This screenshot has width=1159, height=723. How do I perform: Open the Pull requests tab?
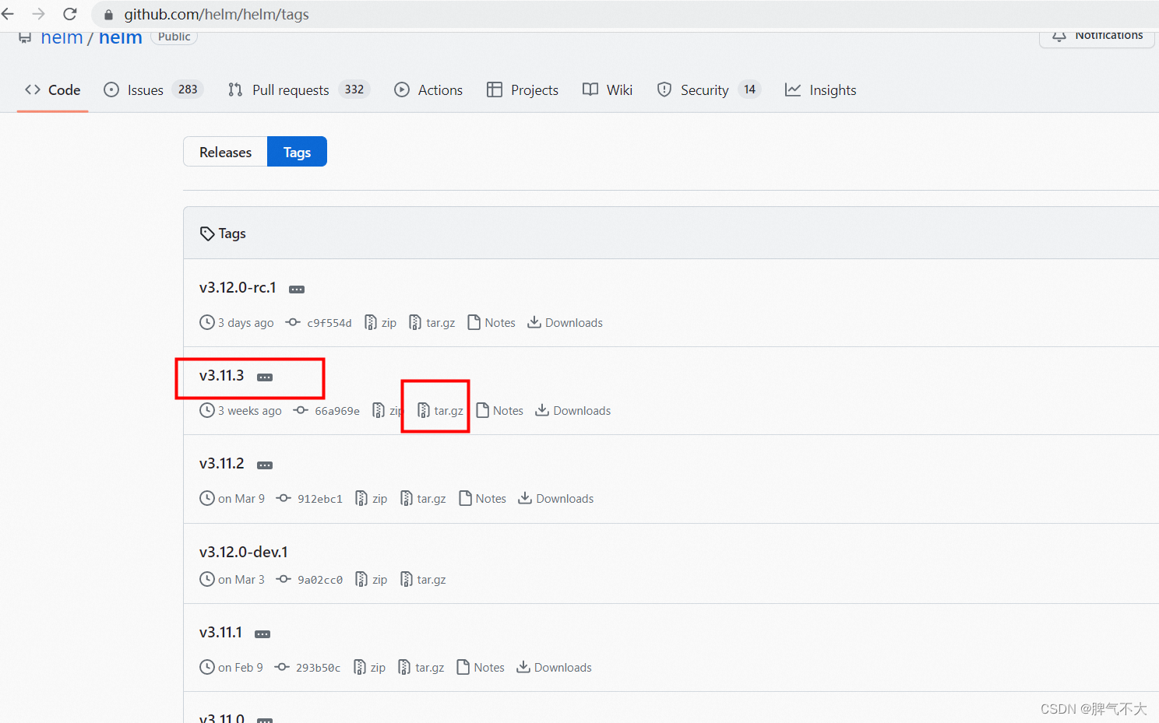pos(298,90)
